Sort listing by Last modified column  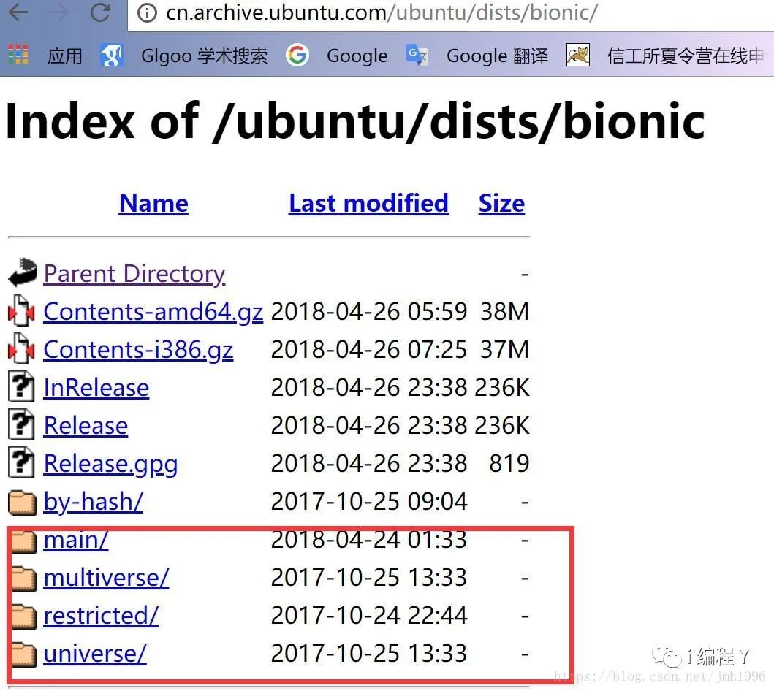tap(369, 203)
